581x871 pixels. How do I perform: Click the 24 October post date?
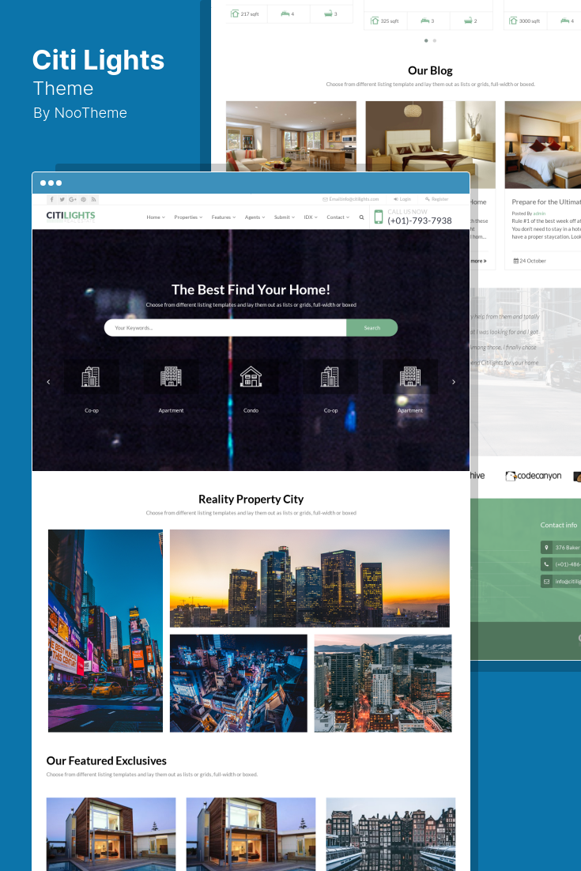pos(533,261)
